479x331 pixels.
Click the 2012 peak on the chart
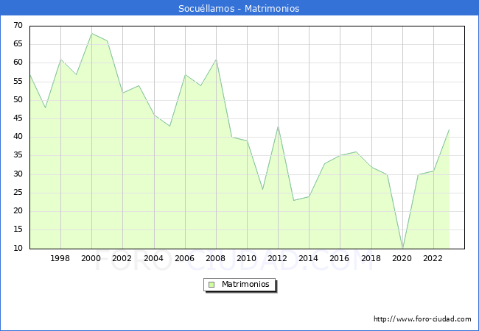point(278,127)
